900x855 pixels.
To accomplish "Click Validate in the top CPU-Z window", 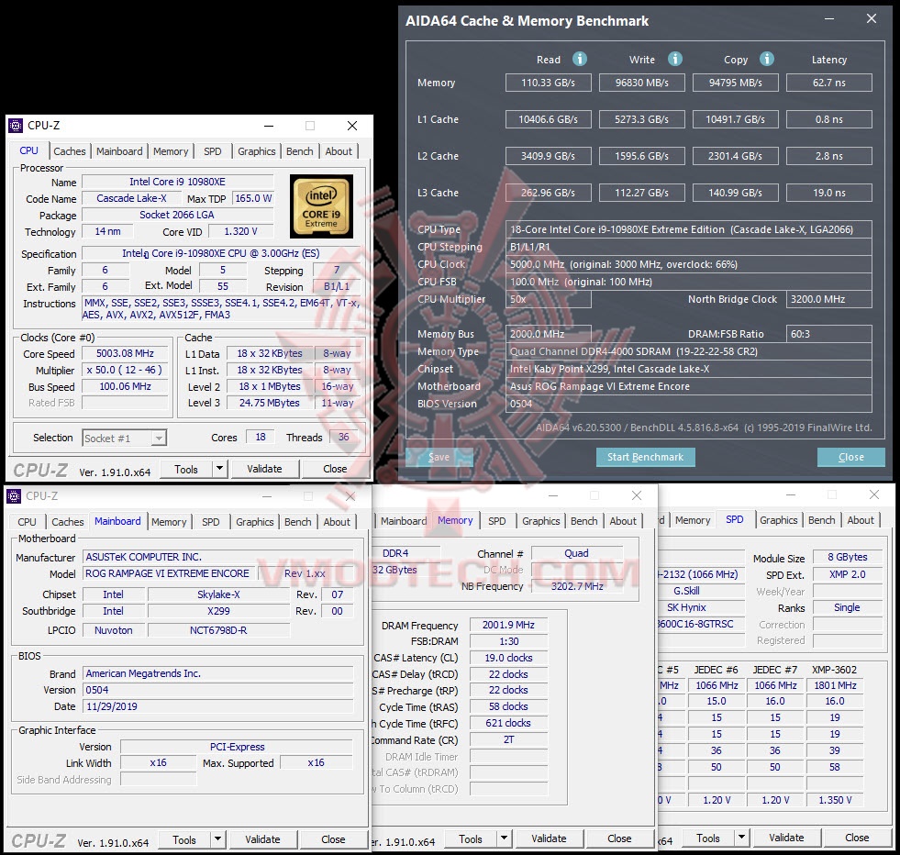I will point(264,469).
